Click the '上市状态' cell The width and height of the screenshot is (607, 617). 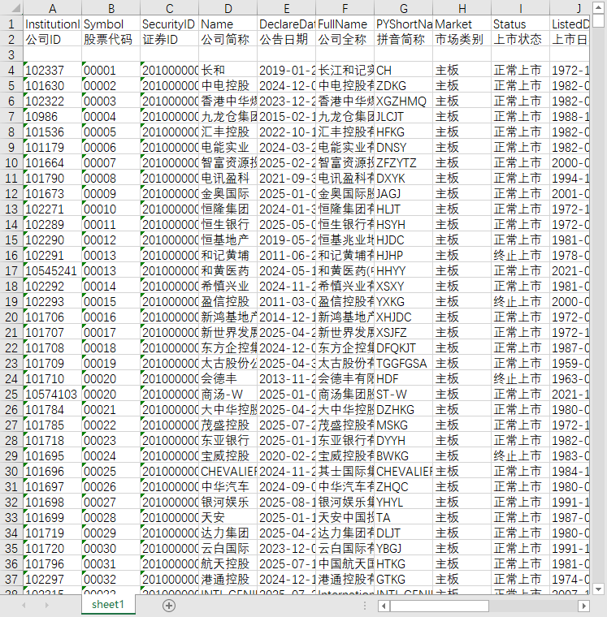(x=520, y=39)
